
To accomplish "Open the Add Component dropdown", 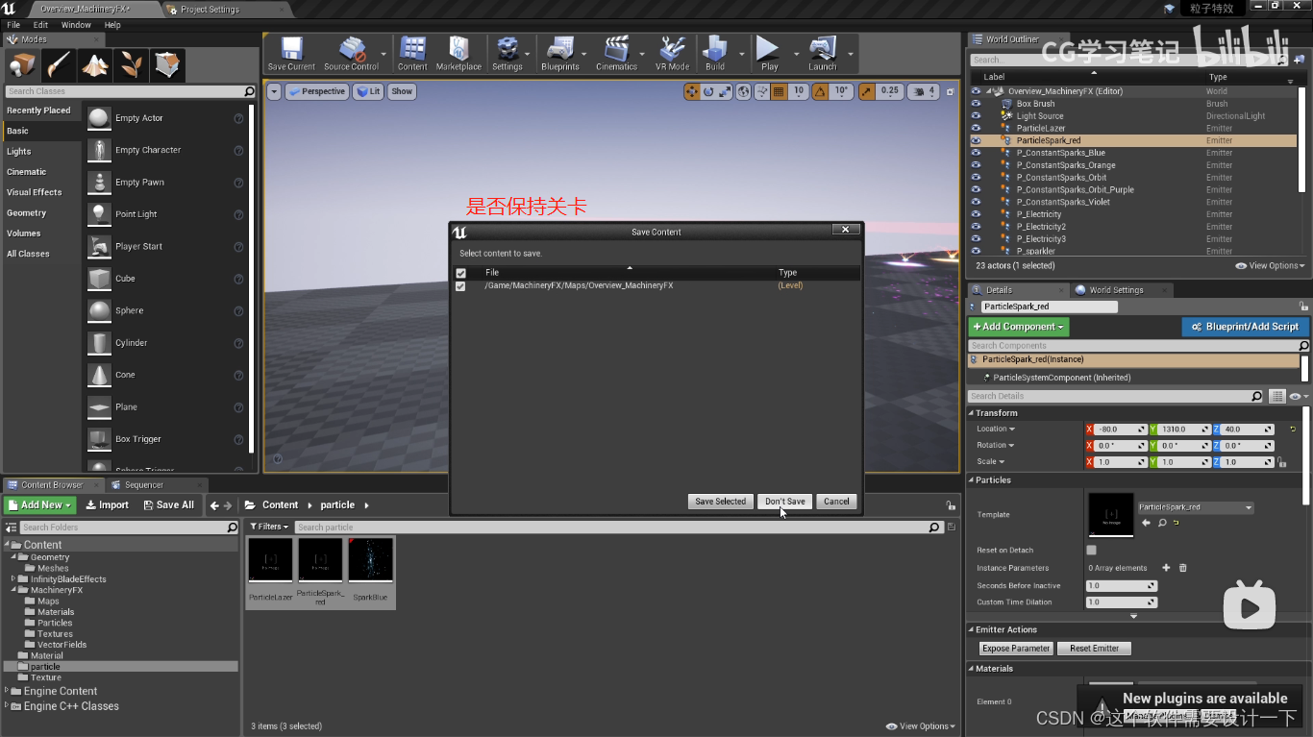I will click(x=1019, y=327).
